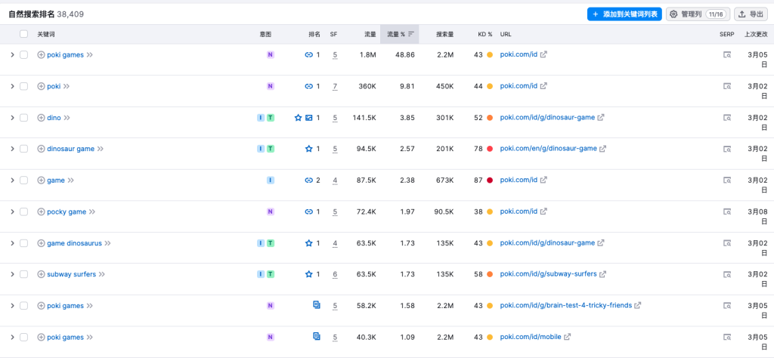This screenshot has width=774, height=358.
Task: Click sitelinks icon in pocky game row
Action: coord(309,212)
